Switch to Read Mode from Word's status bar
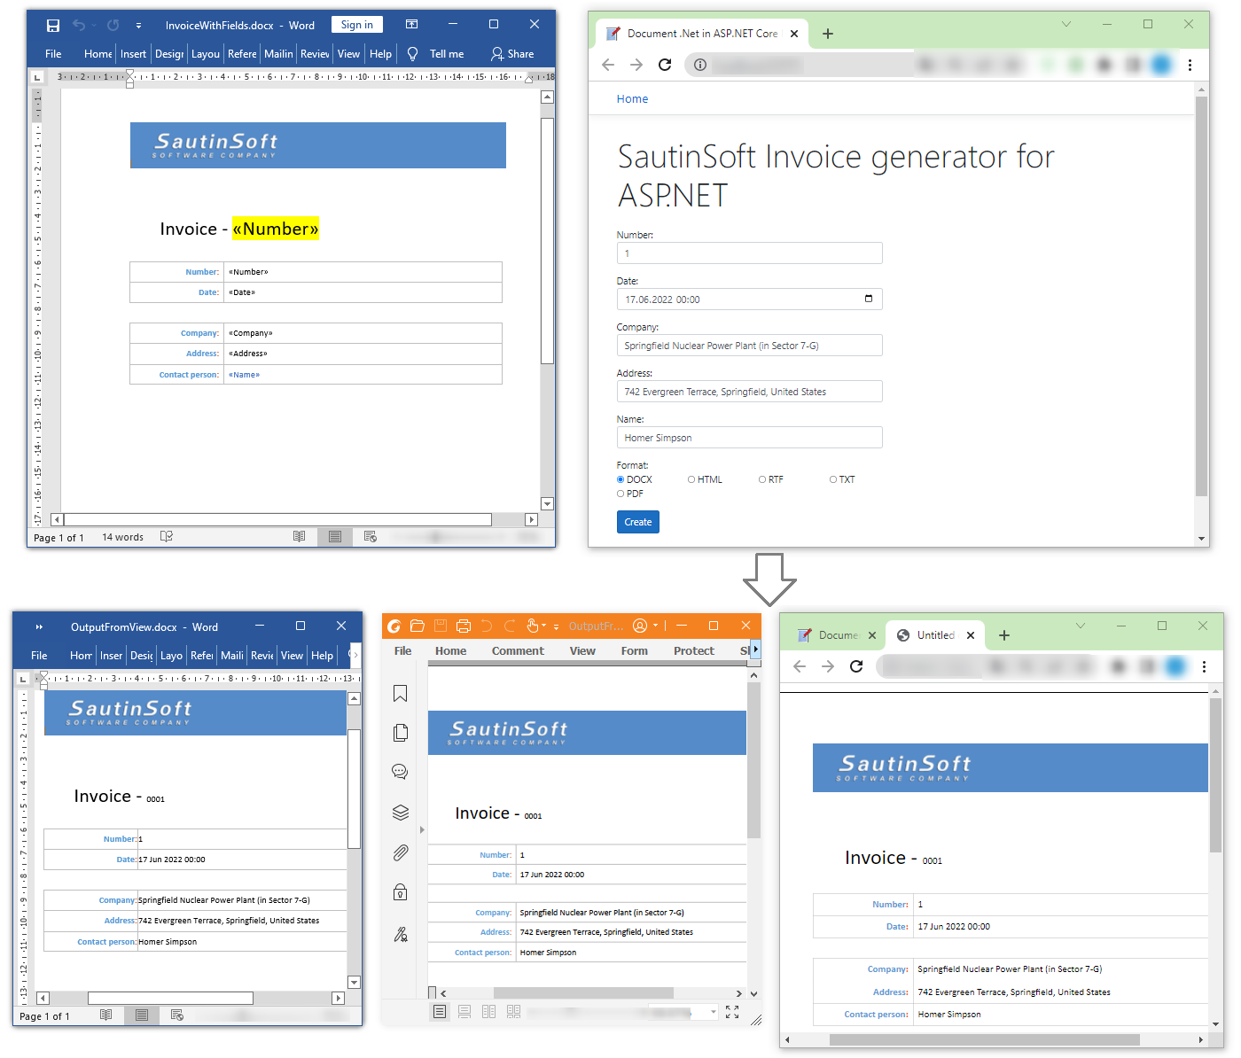The width and height of the screenshot is (1241, 1058). pyautogui.click(x=300, y=537)
